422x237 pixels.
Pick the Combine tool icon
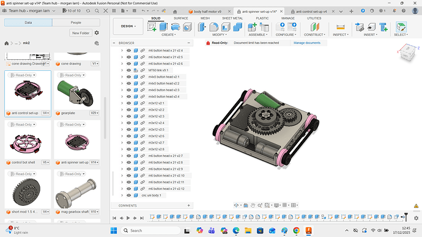(x=237, y=27)
